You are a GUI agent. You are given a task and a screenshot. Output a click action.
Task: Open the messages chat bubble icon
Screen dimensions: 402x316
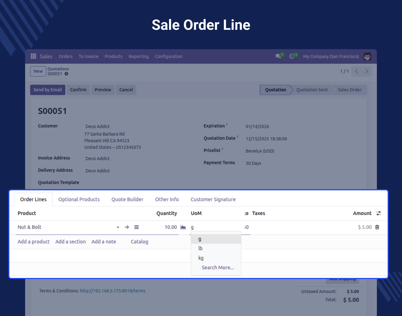(278, 56)
